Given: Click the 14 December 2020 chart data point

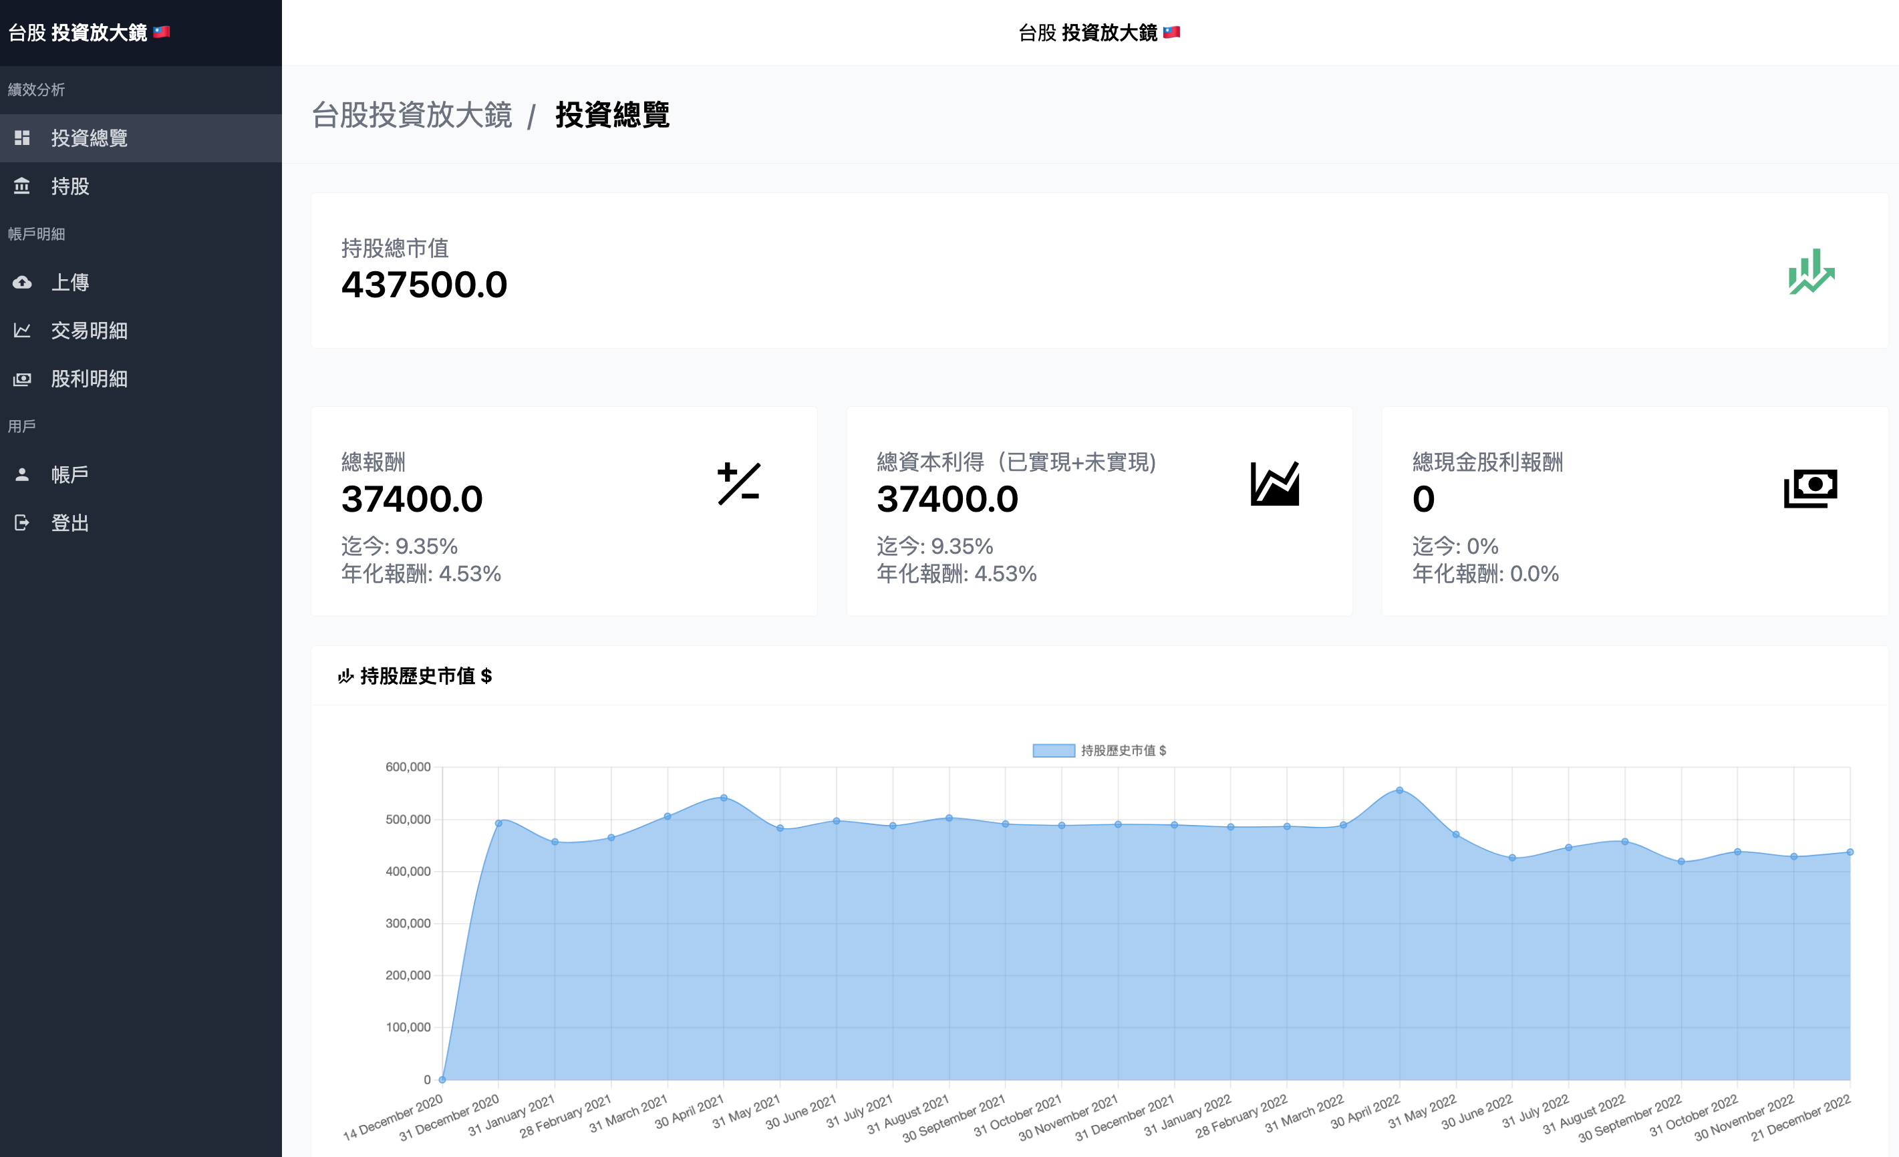Looking at the screenshot, I should pyautogui.click(x=442, y=1080).
